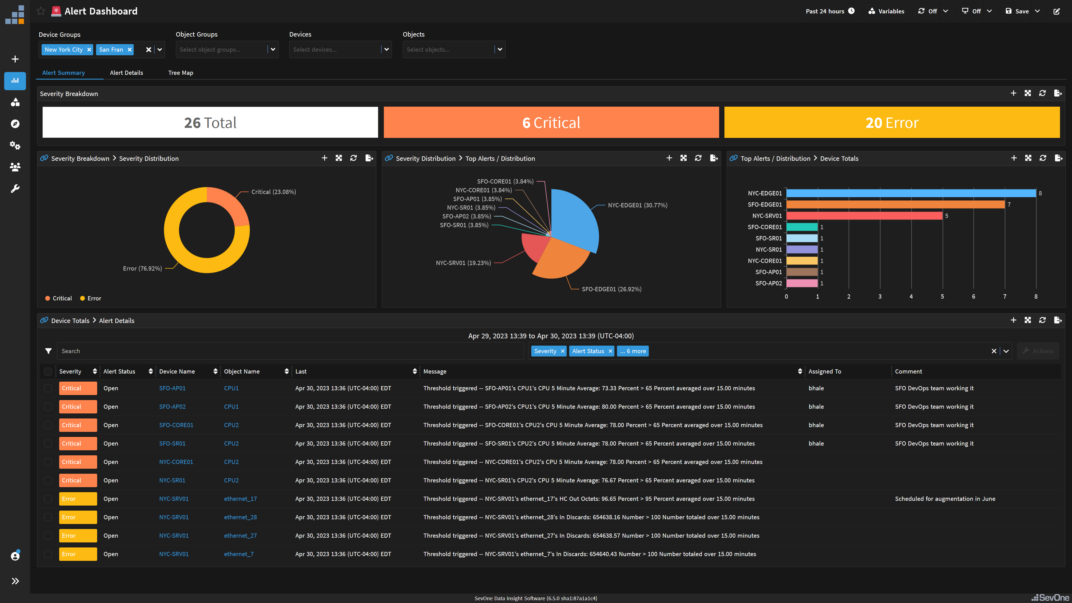Image resolution: width=1072 pixels, height=603 pixels.
Task: Open the Save dropdown arrow
Action: (1037, 11)
